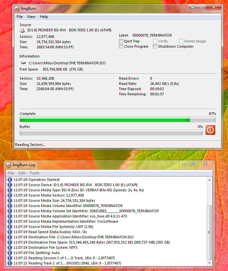Image resolution: width=228 pixels, height=271 pixels.
Task: Enable the Shutdown Computer checkbox
Action: pyautogui.click(x=155, y=46)
